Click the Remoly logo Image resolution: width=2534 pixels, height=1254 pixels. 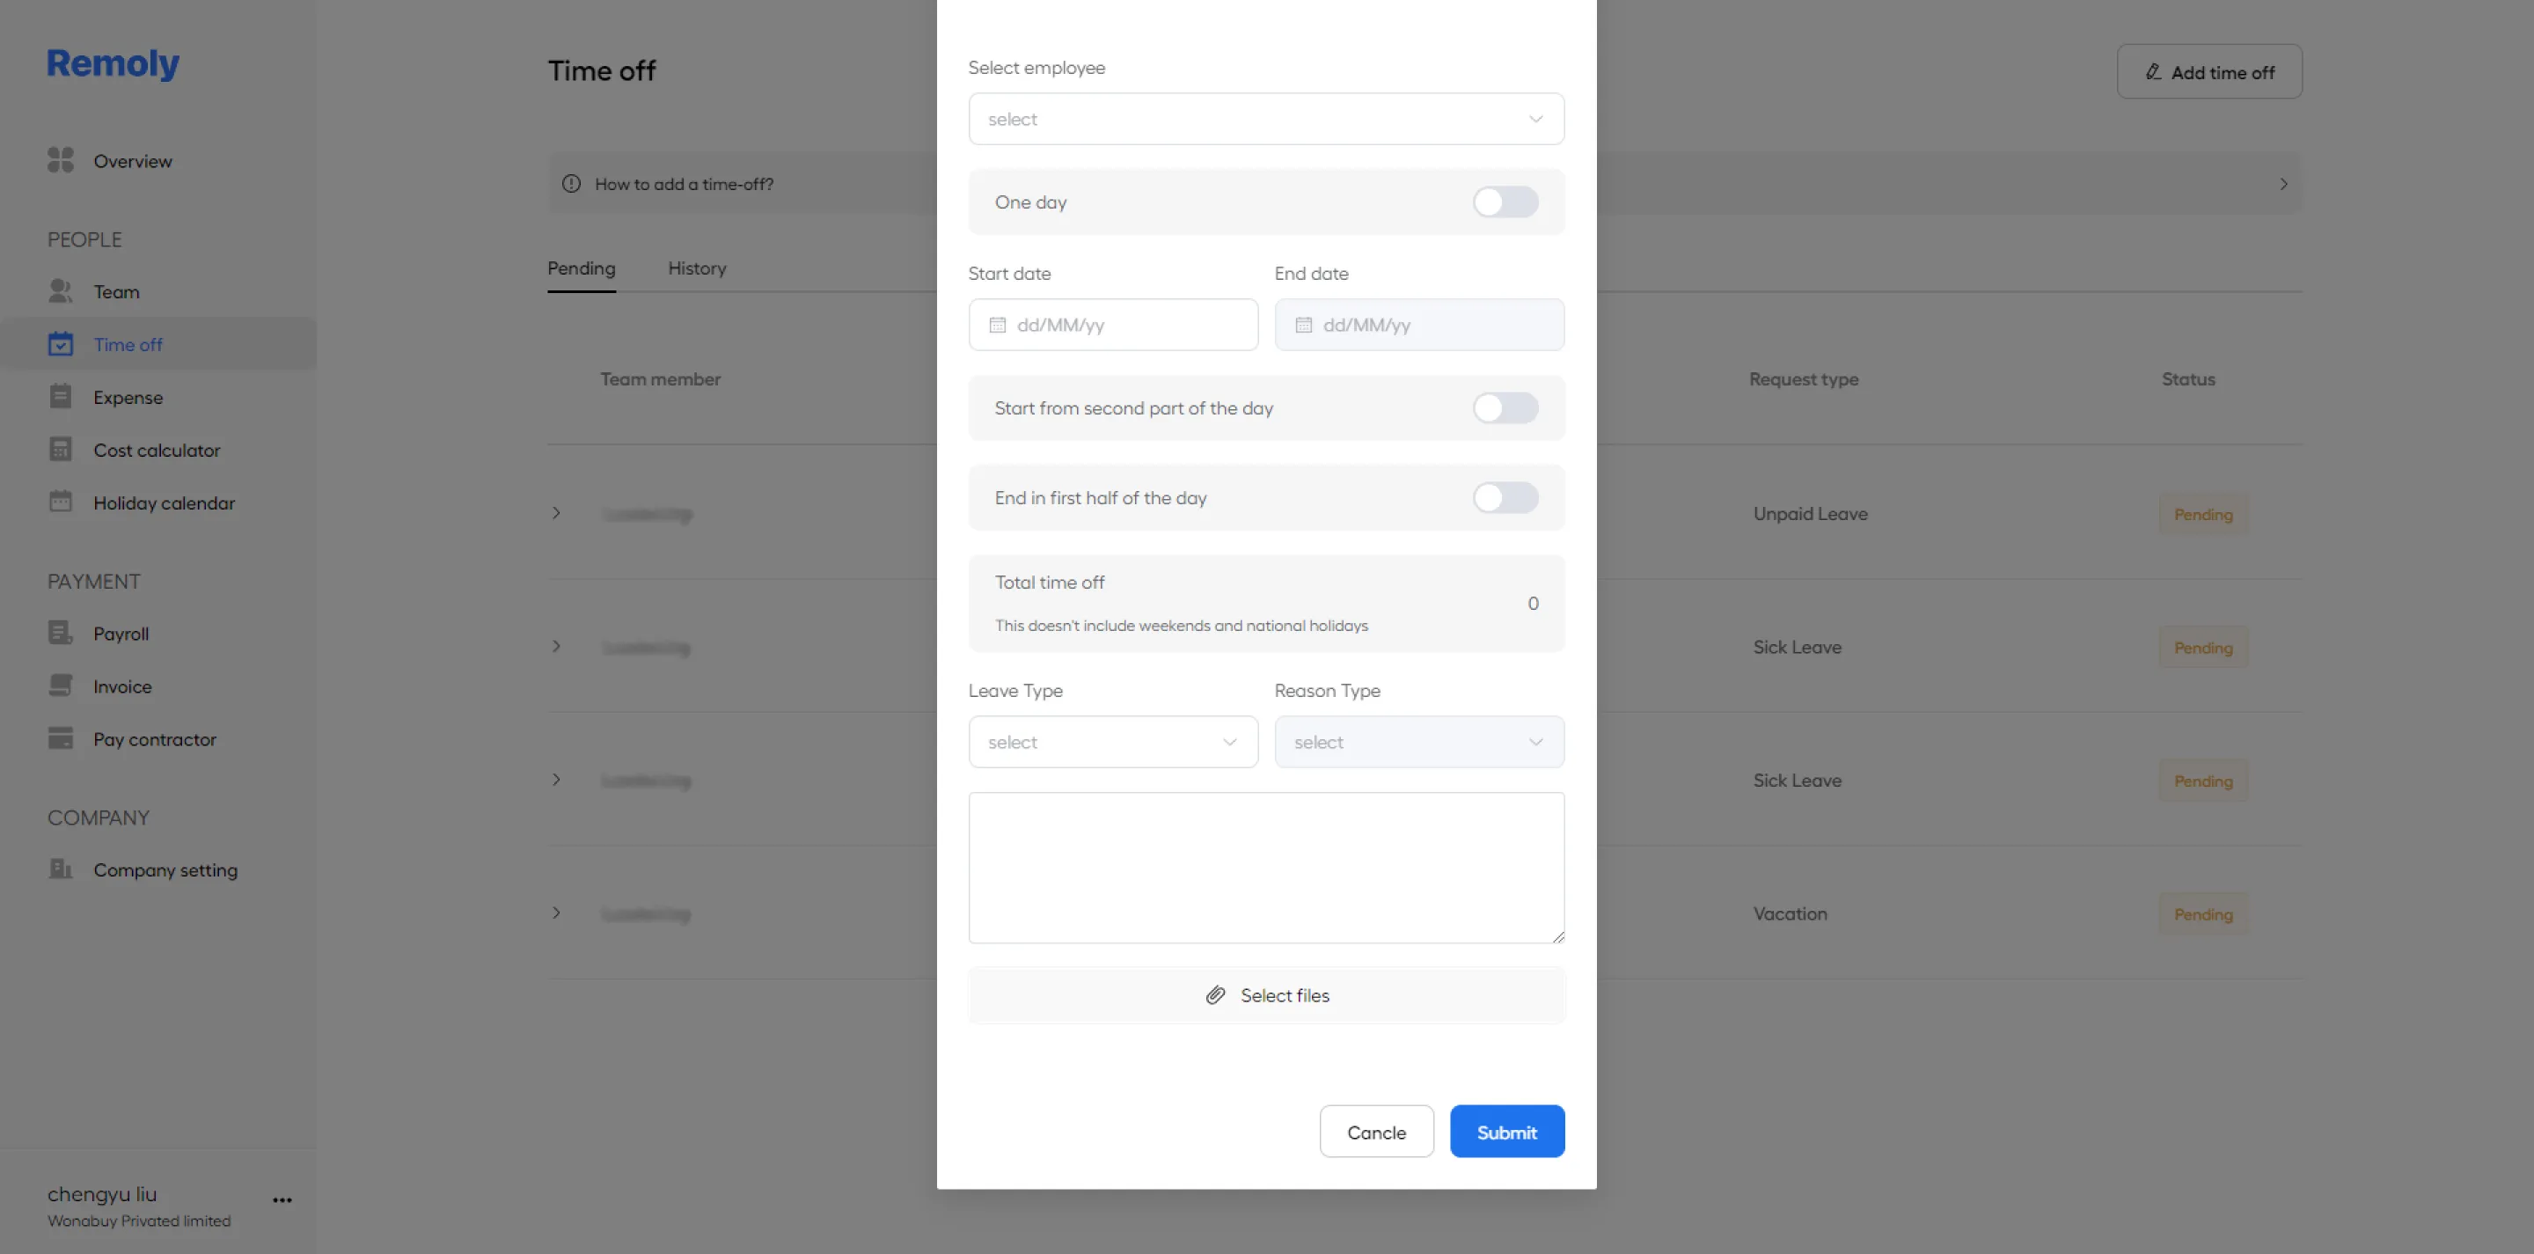coord(114,64)
